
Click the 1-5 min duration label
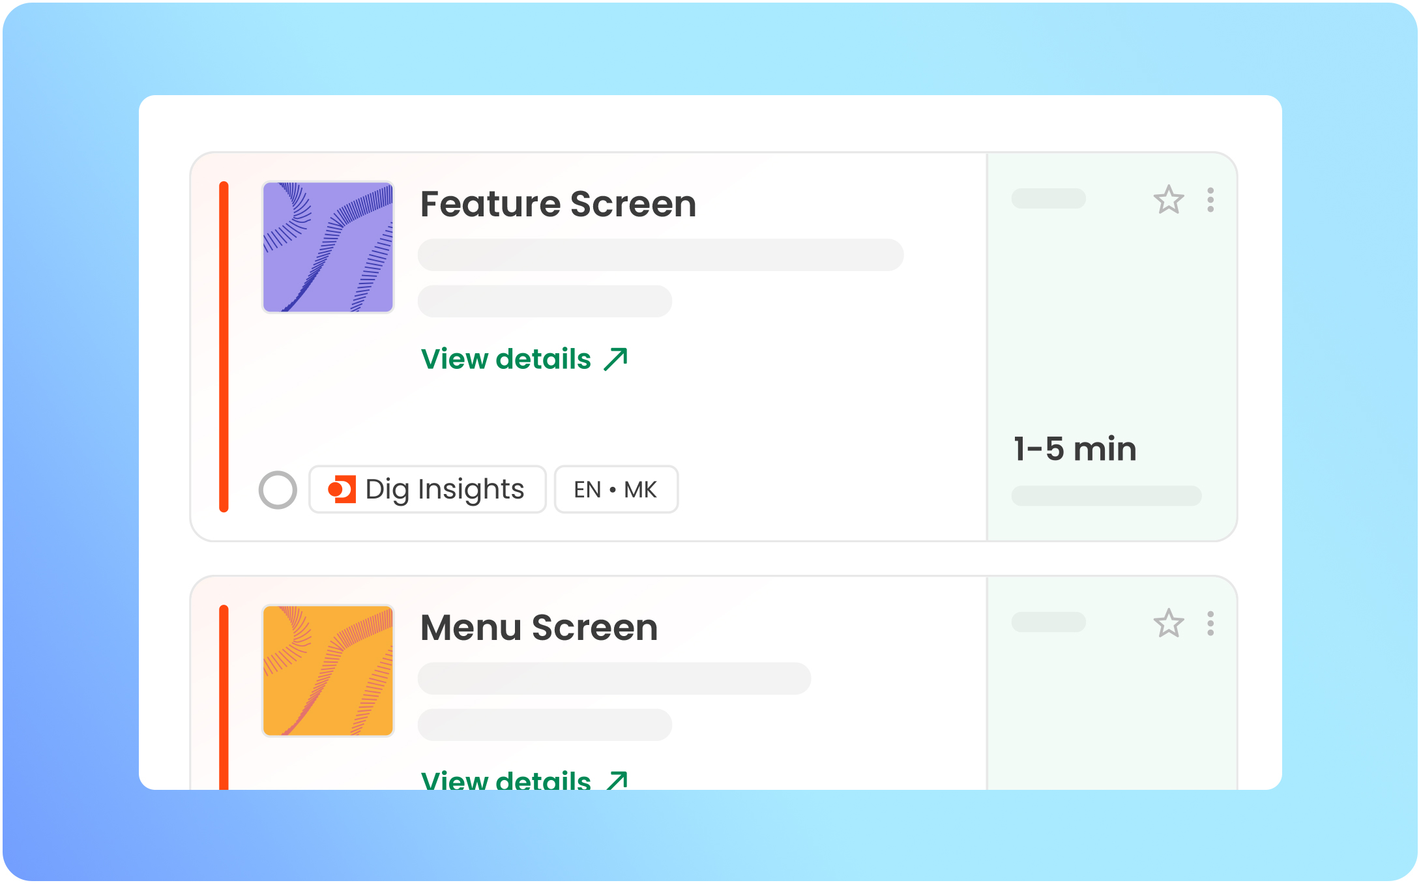[x=1075, y=449]
